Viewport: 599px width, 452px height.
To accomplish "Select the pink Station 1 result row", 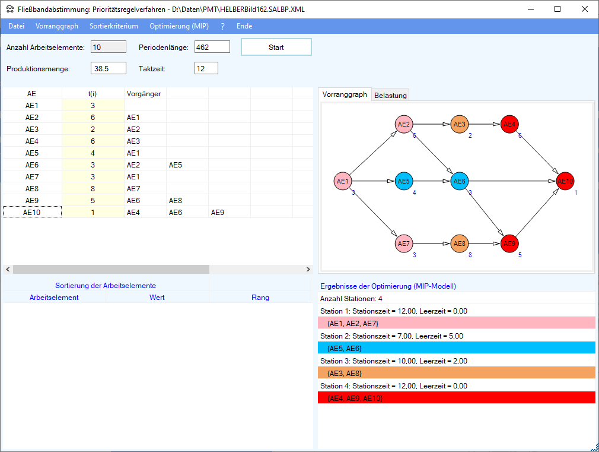I will (457, 323).
